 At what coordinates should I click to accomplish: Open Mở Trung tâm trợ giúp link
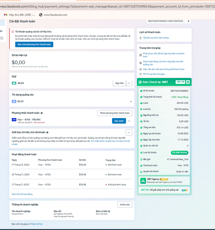[154, 74]
